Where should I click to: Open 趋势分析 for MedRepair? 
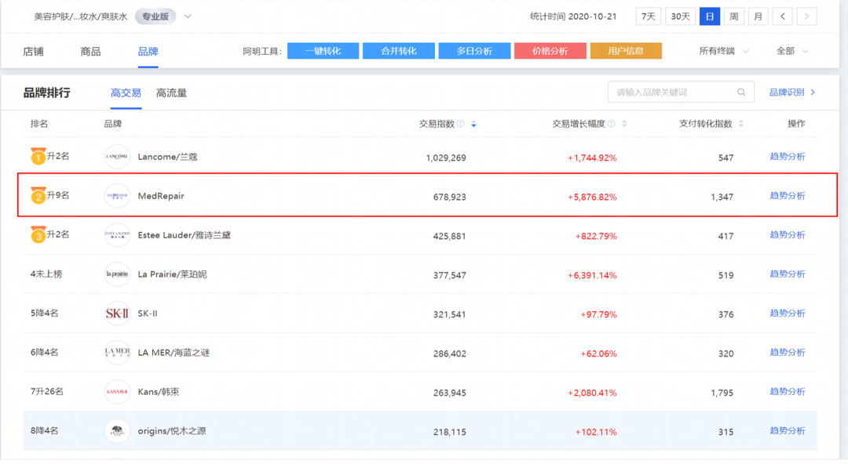point(787,196)
